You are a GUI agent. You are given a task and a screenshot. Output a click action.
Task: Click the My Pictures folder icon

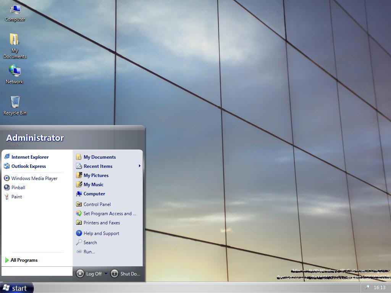click(79, 175)
